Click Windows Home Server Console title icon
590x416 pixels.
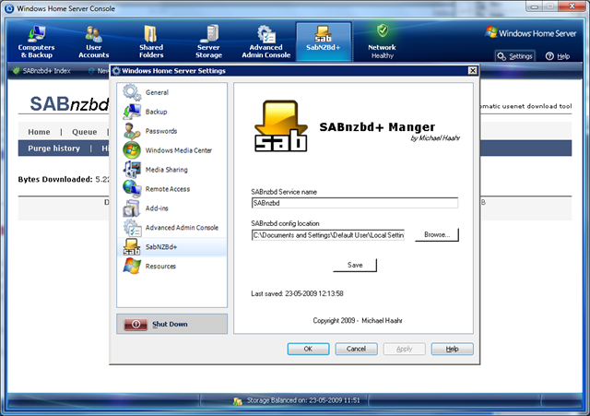[9, 8]
